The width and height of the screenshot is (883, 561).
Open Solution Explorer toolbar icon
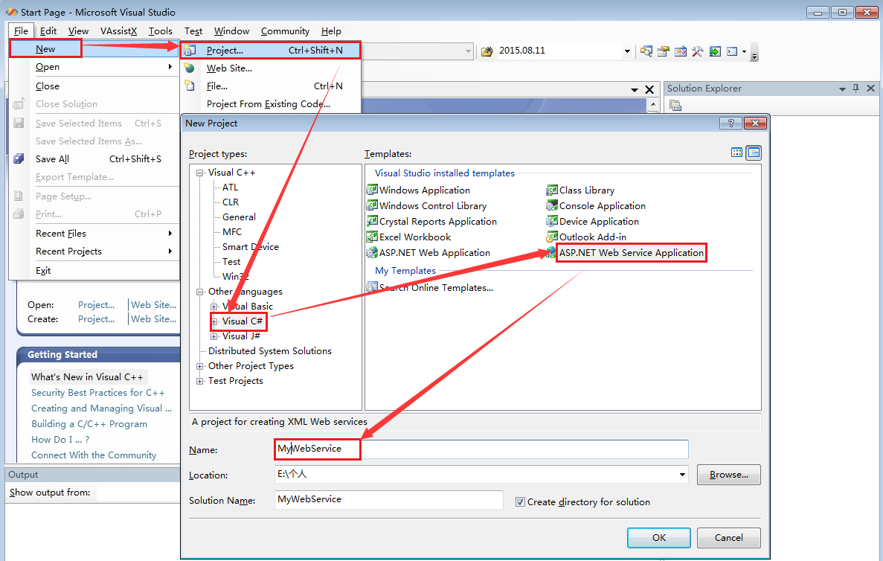point(646,51)
